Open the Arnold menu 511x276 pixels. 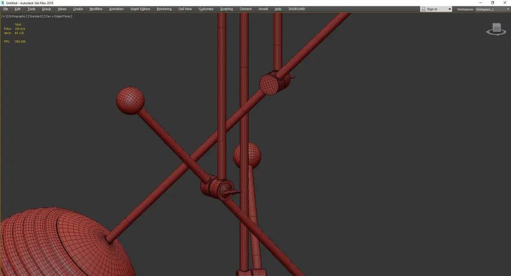(x=264, y=9)
